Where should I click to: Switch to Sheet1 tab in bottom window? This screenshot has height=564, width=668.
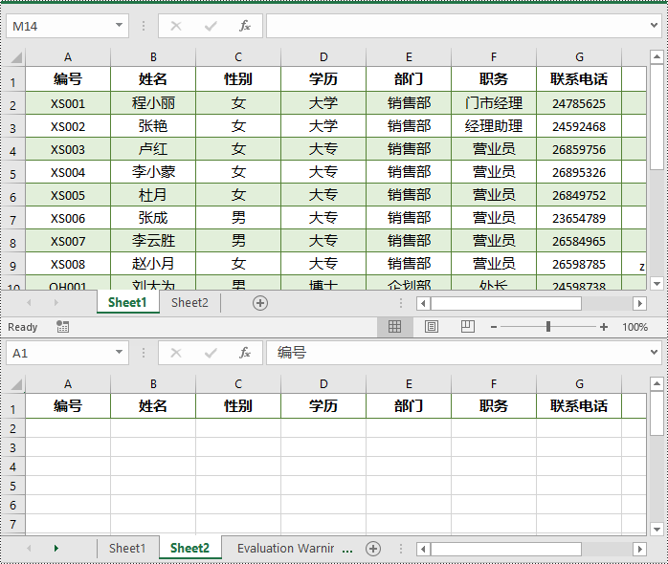pyautogui.click(x=127, y=549)
